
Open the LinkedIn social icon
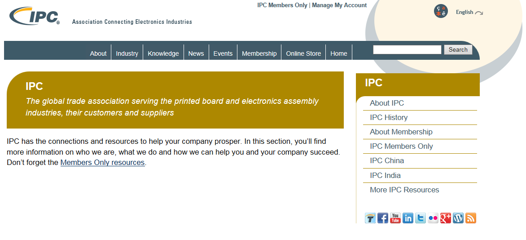pyautogui.click(x=408, y=218)
